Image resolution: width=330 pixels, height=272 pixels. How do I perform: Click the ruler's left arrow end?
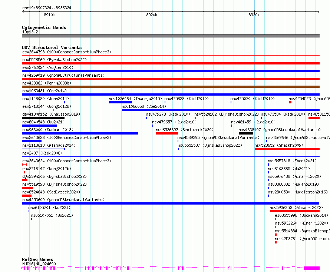point(23,12)
